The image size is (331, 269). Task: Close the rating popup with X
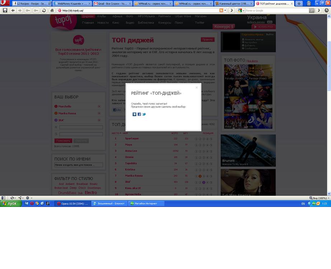196,87
